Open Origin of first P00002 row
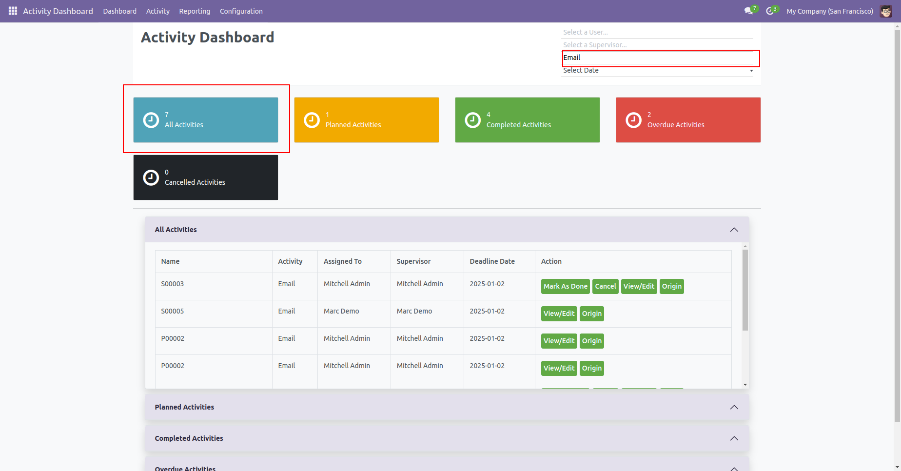The height and width of the screenshot is (471, 901). click(x=592, y=341)
